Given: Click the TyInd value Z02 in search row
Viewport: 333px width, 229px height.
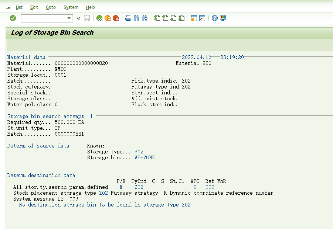Looking at the screenshot, I should [139, 187].
